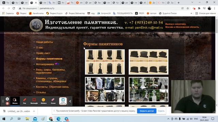Open Mail app from taskbar
The image size is (218, 122).
(35, 119)
